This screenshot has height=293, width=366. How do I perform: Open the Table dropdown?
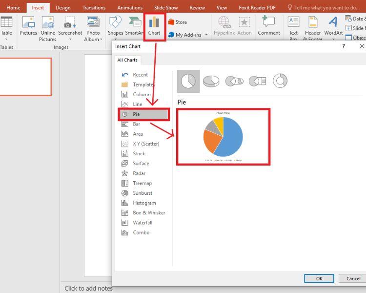click(6, 39)
